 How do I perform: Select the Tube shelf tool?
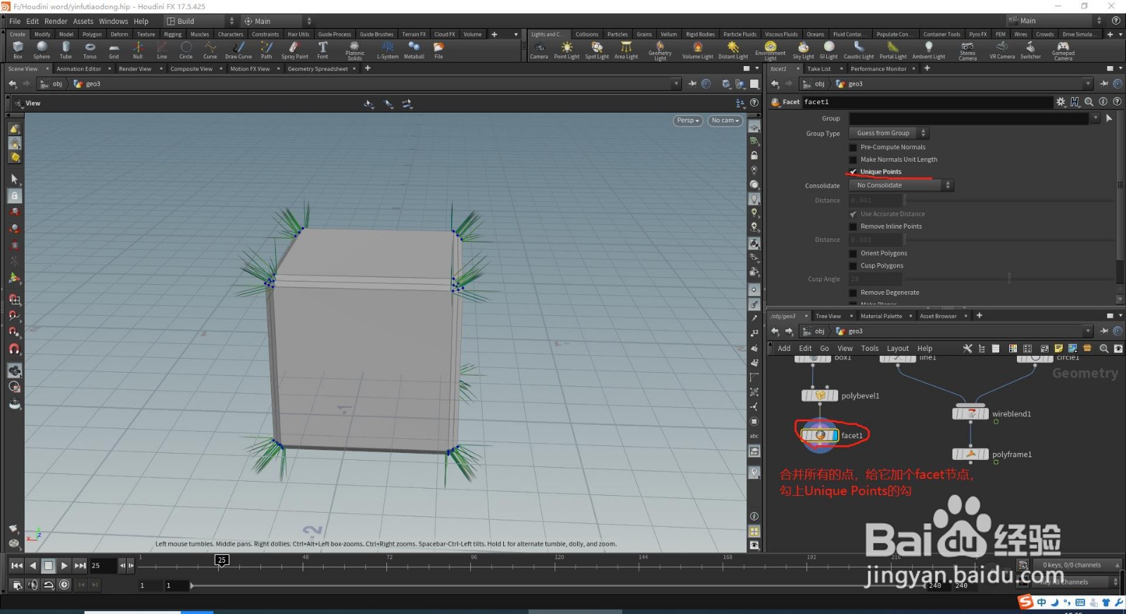click(x=65, y=50)
